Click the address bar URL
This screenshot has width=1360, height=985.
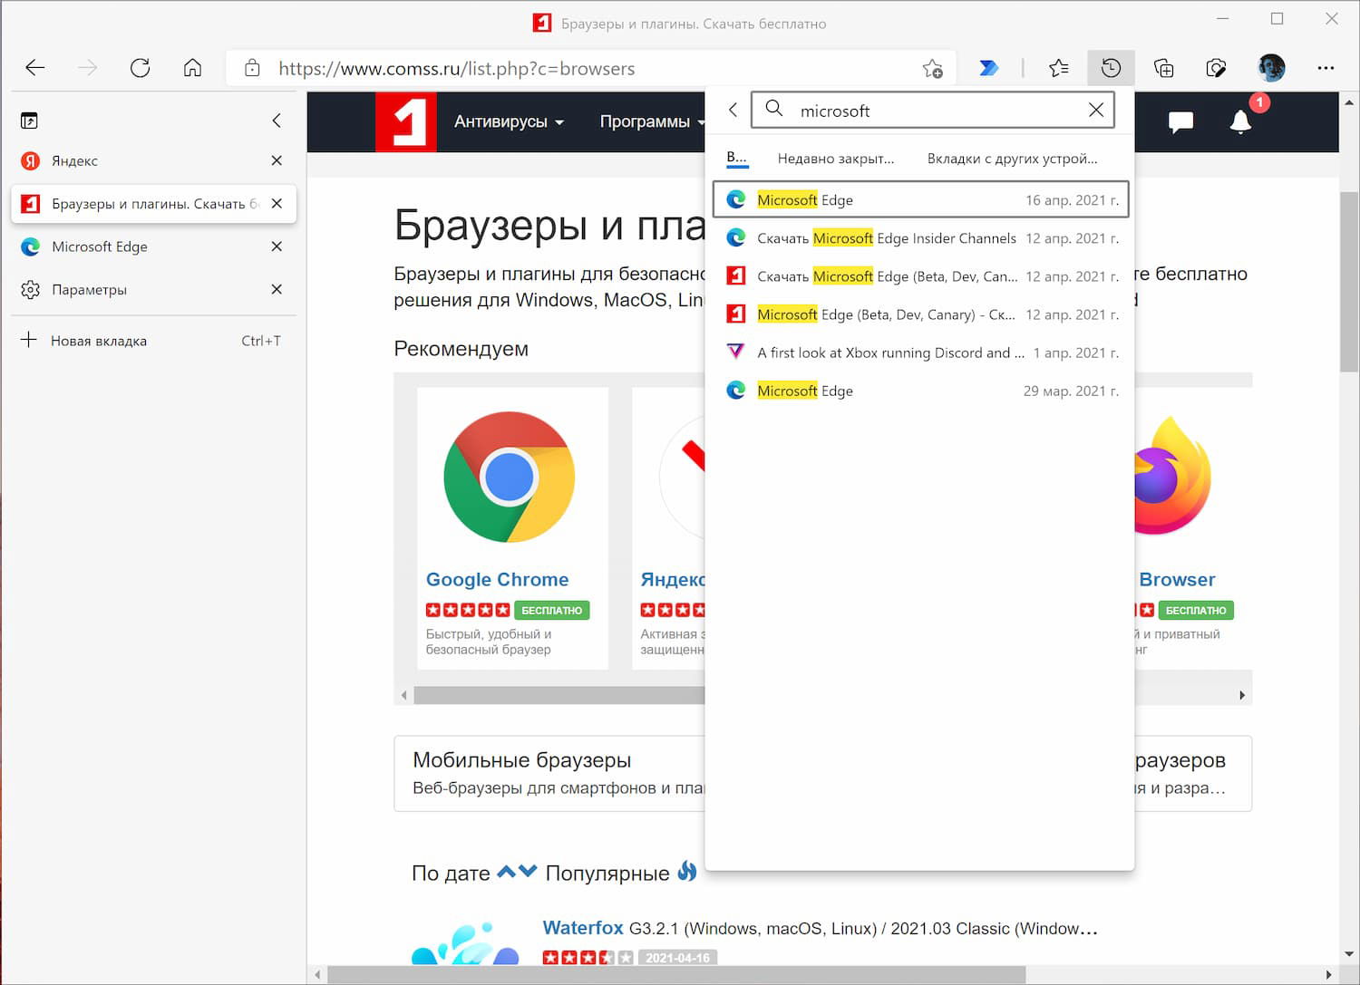coord(456,69)
